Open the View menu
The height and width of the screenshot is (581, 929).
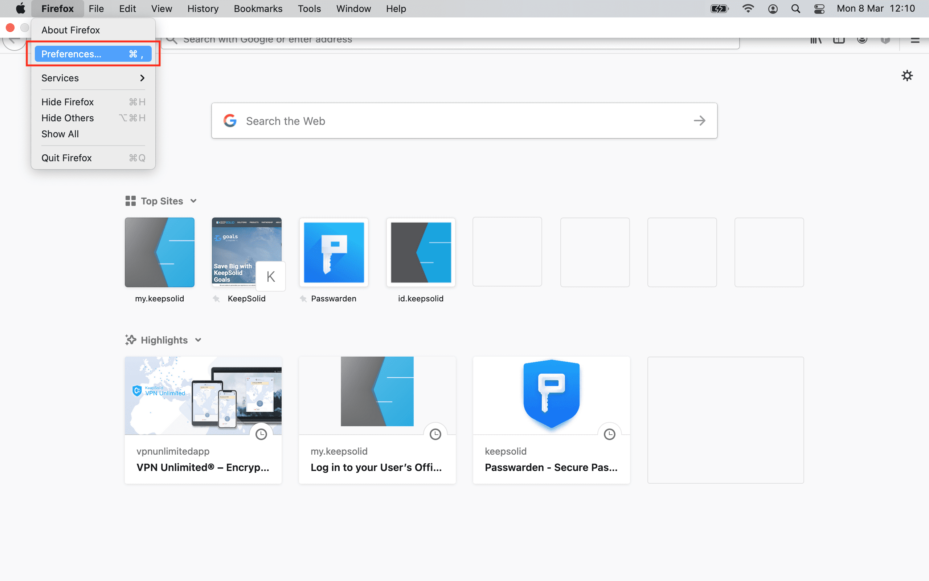(161, 8)
